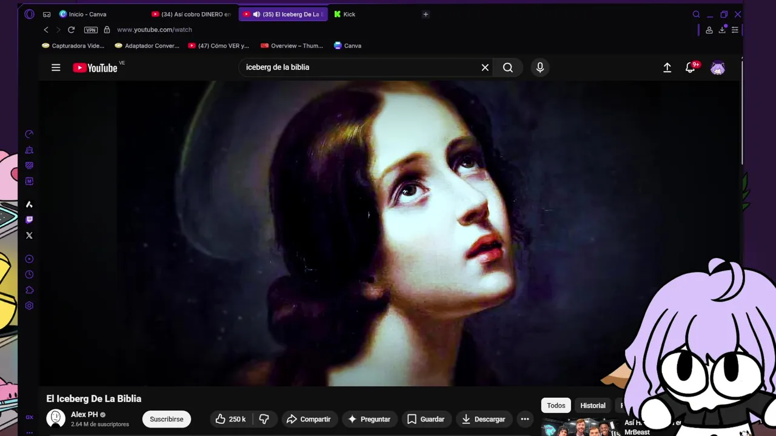
Task: Click the page vertical scrollbar
Action: 741,112
